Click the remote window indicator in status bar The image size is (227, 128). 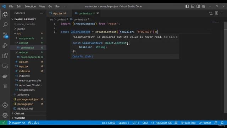[4, 123]
